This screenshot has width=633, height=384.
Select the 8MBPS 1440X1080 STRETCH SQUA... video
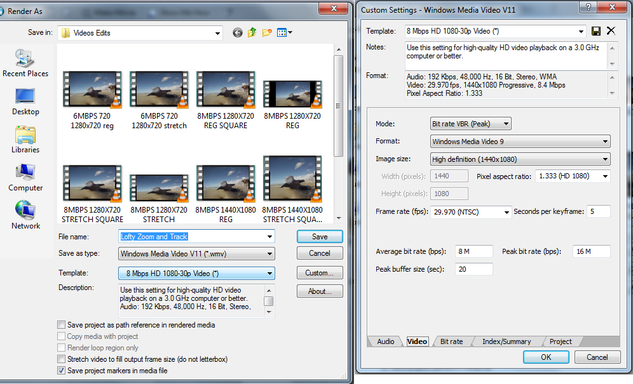pyautogui.click(x=292, y=190)
